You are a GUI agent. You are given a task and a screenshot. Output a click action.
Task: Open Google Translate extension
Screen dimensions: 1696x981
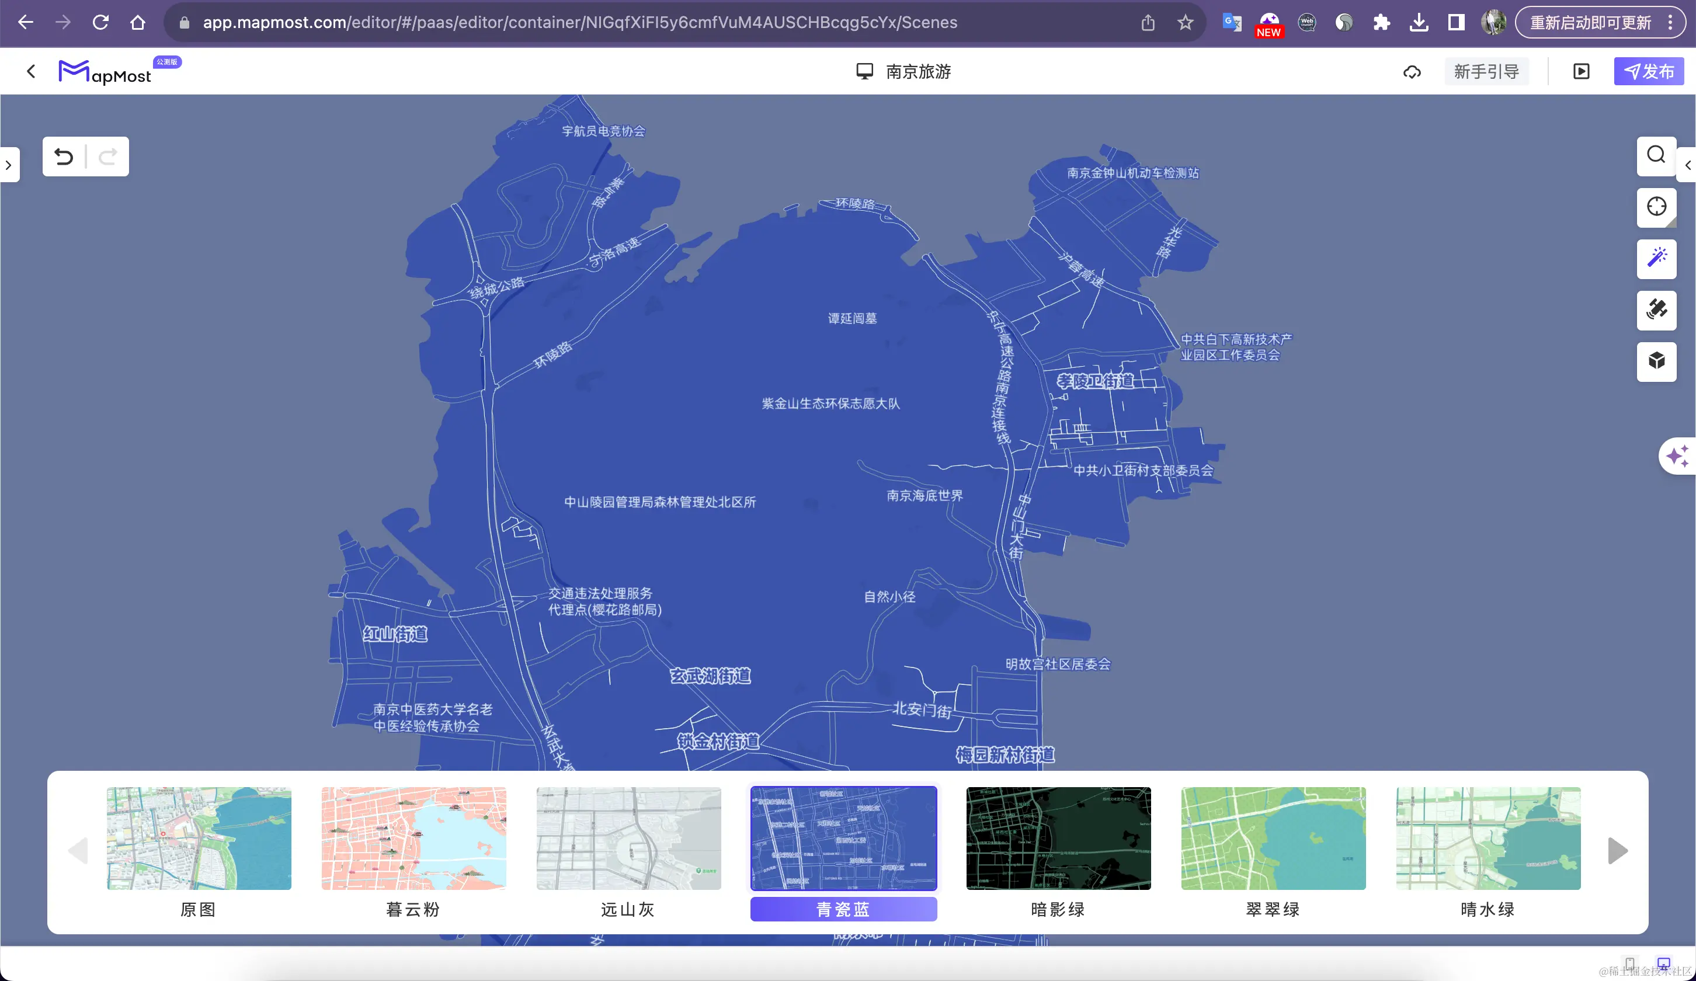coord(1232,23)
